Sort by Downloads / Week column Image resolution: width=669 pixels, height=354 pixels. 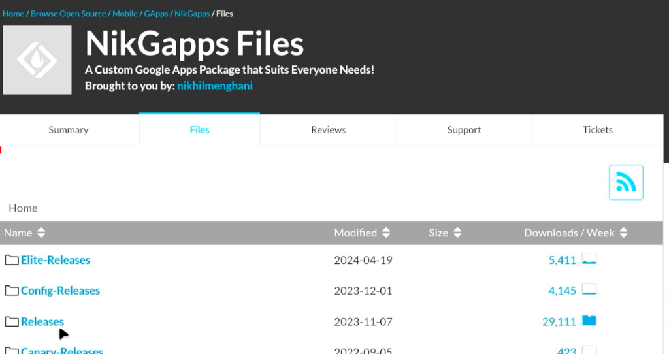575,233
